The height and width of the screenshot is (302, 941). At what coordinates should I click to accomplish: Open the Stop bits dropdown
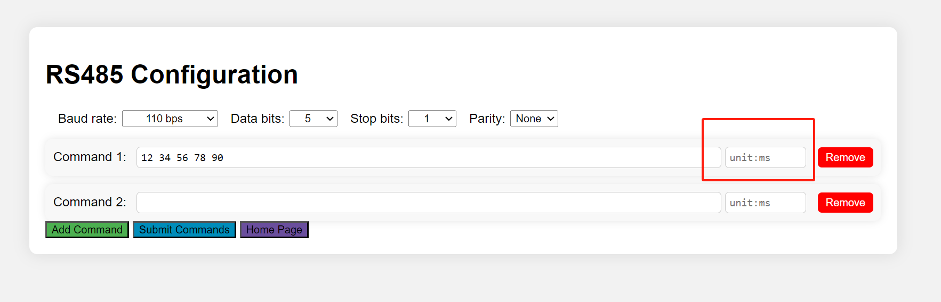click(432, 119)
